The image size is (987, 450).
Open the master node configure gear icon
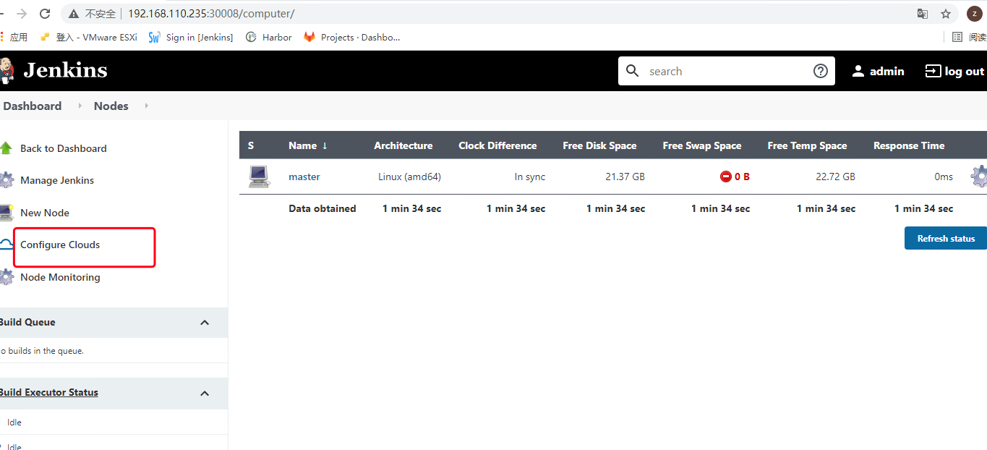[979, 177]
